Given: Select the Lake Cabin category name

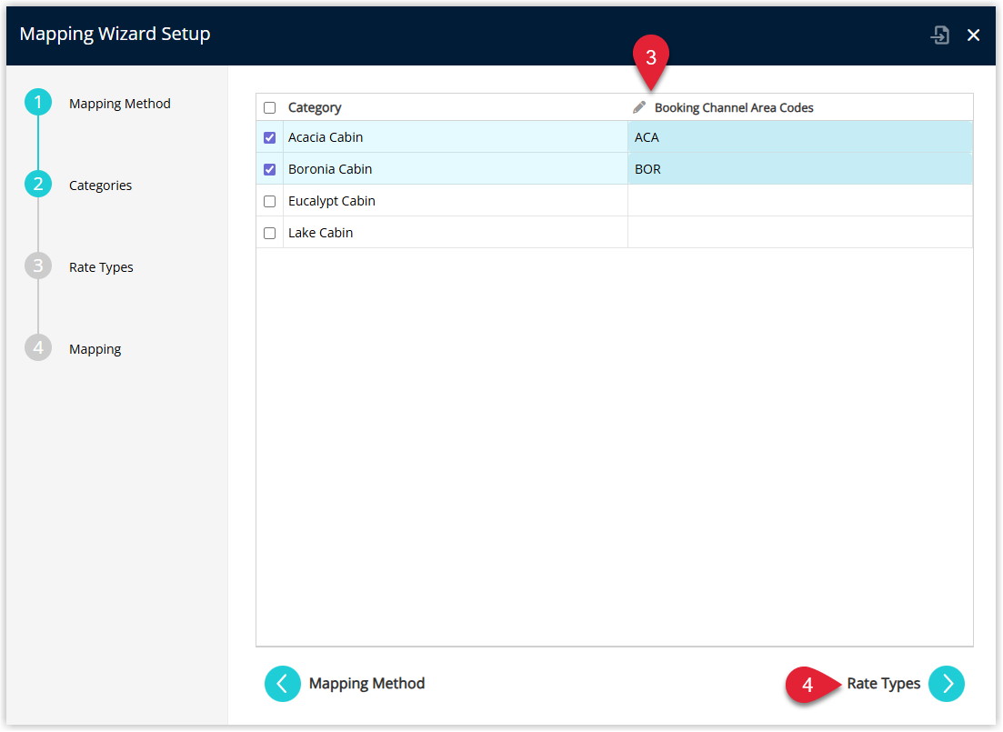Looking at the screenshot, I should click(320, 233).
